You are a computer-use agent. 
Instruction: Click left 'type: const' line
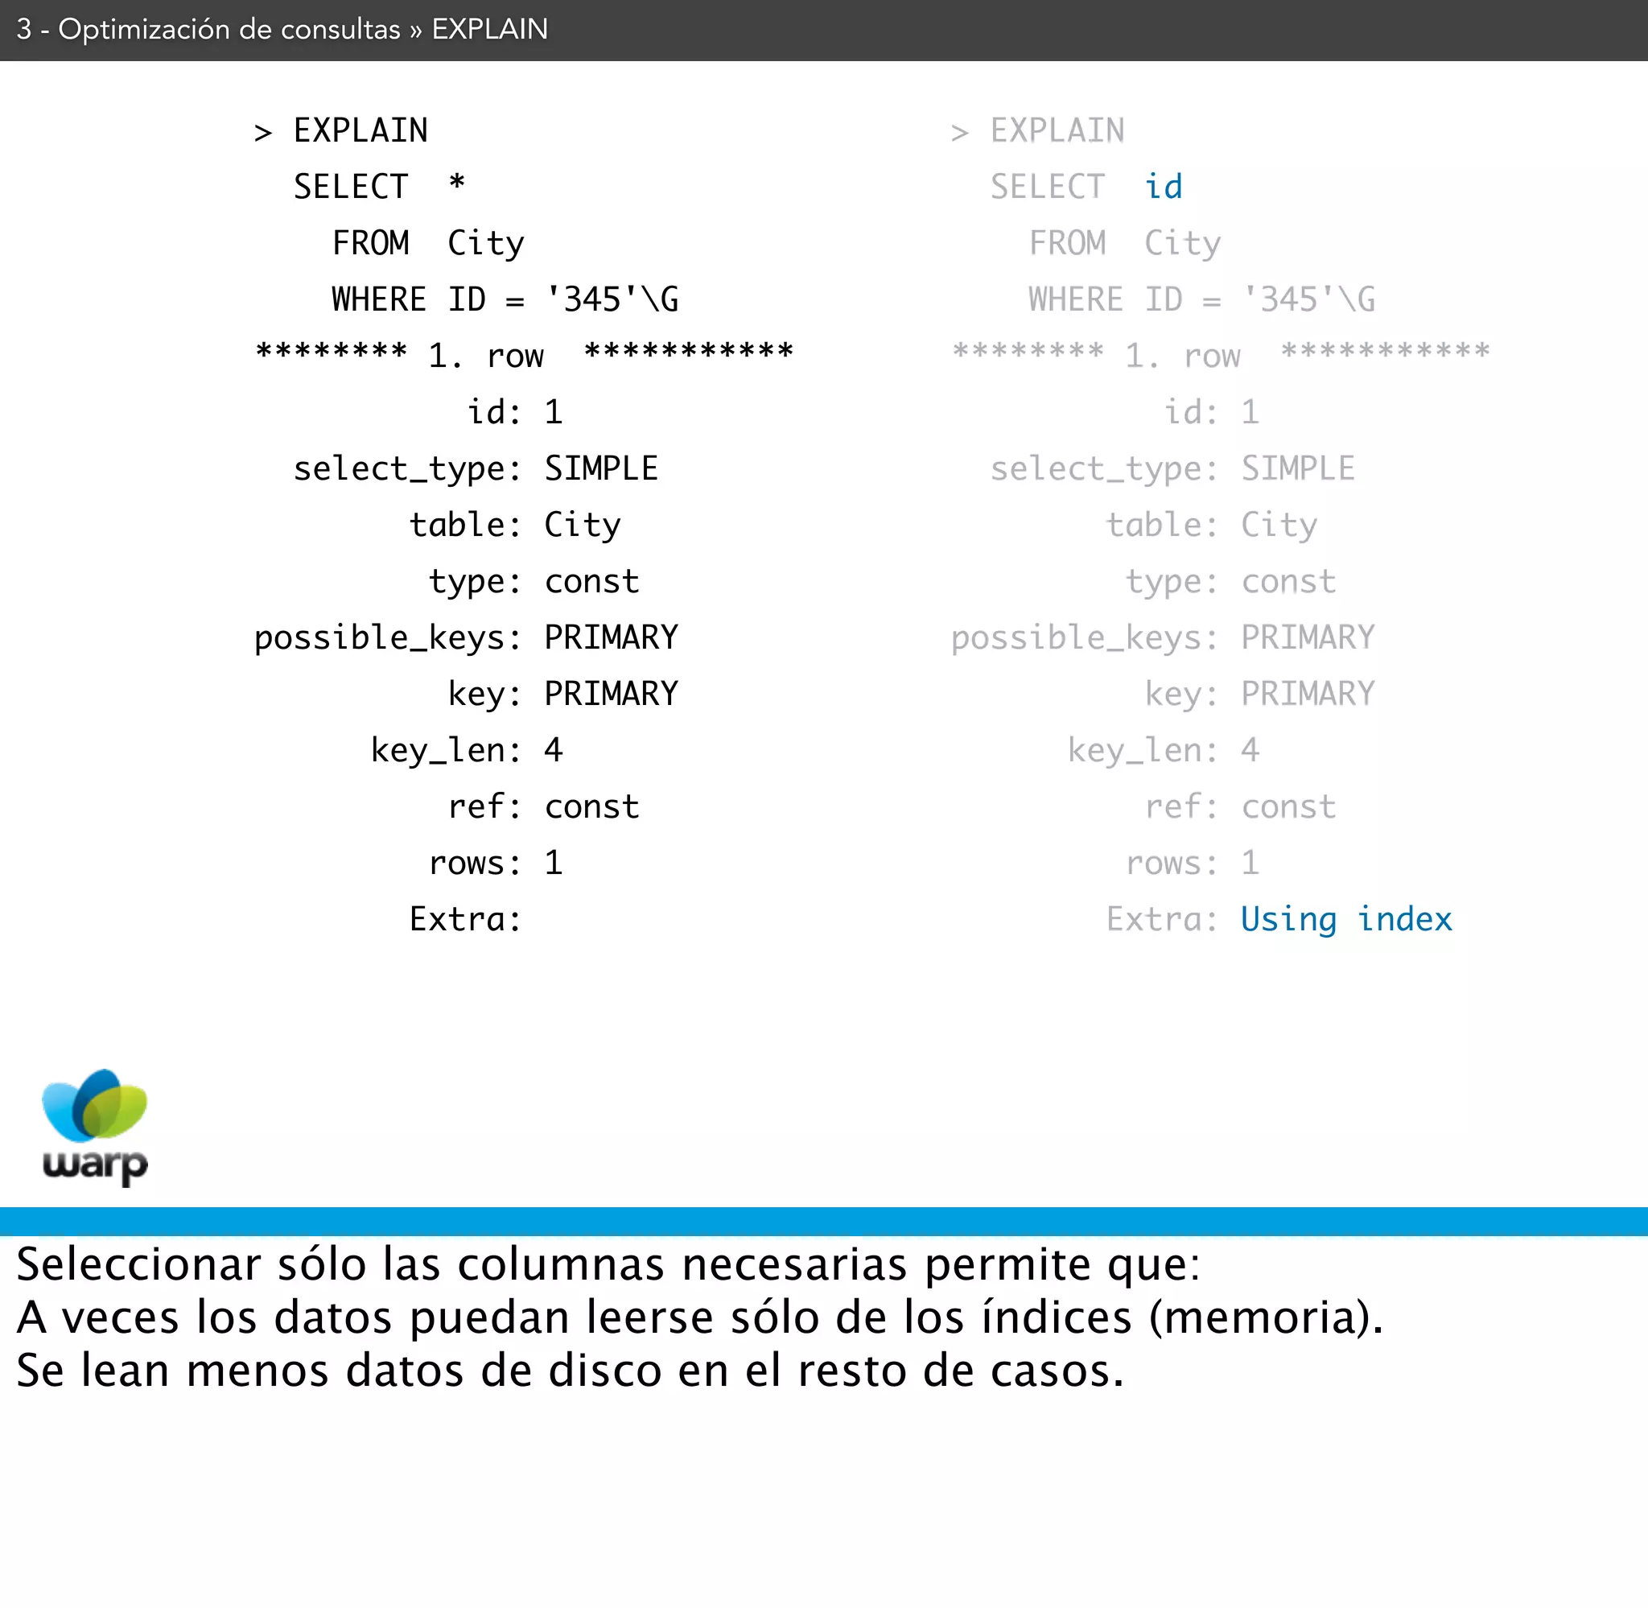tap(534, 581)
